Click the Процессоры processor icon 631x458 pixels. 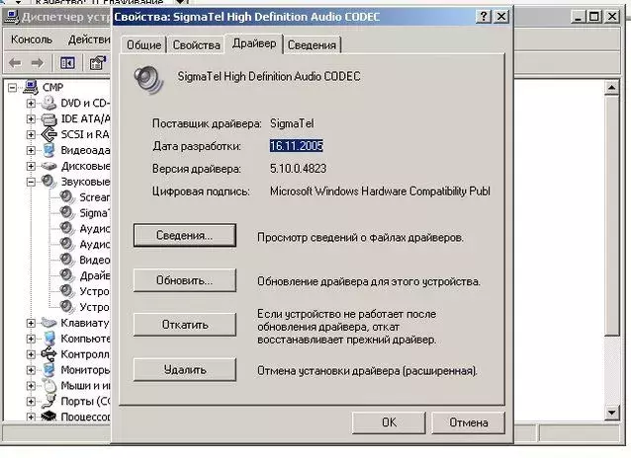point(48,416)
